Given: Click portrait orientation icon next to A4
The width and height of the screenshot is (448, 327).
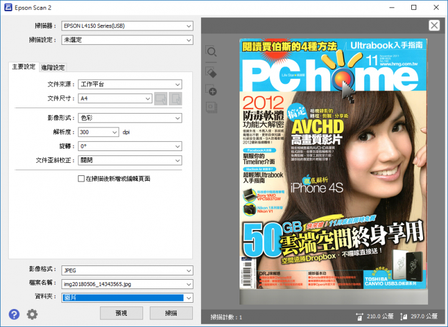Looking at the screenshot, I should click(175, 99).
